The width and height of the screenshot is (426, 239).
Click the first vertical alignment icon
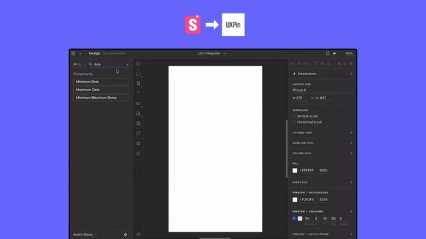[x=316, y=64]
